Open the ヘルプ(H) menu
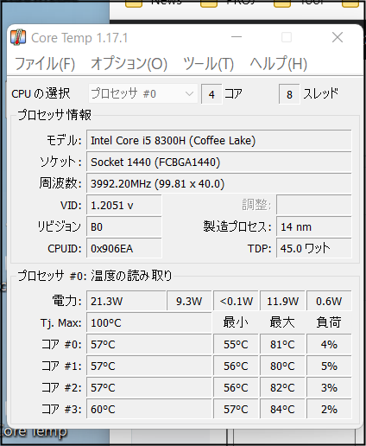 [x=279, y=64]
